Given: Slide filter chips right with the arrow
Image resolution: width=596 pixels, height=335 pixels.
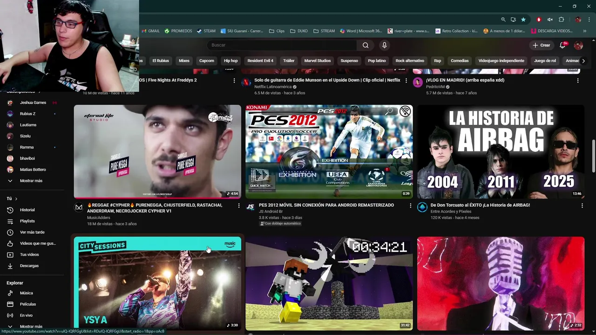Looking at the screenshot, I should coord(583,61).
